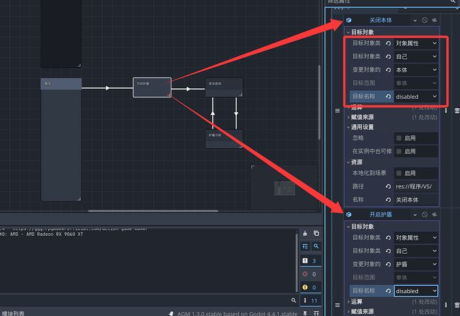The height and width of the screenshot is (316, 460).
Task: Click the rightmost header icon next to 开启护盾
Action: [x=435, y=214]
